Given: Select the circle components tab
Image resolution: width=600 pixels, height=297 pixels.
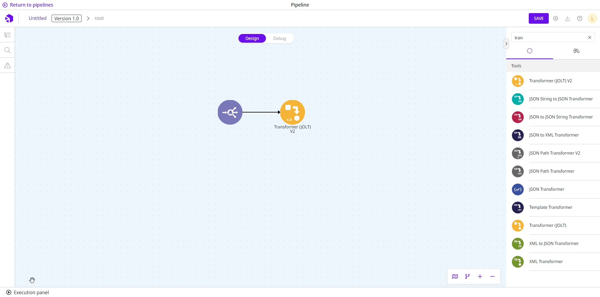Looking at the screenshot, I should point(530,51).
